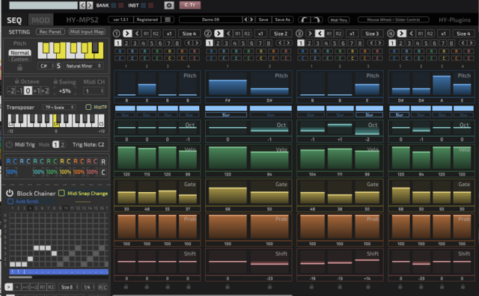The image size is (479, 296).
Task: Click the first Velo slider in sequencer 1
Action: click(126, 158)
